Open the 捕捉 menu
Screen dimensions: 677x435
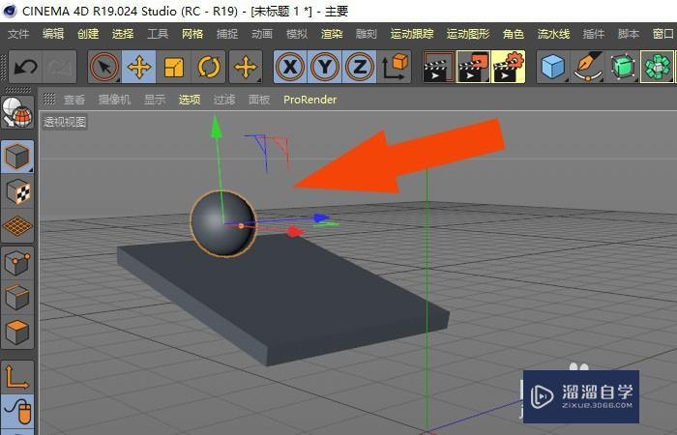click(x=227, y=34)
